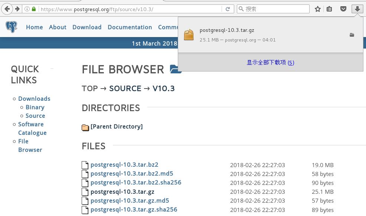Download postgresql-10.3.tar.gz file link
The height and width of the screenshot is (216, 366).
point(122,192)
